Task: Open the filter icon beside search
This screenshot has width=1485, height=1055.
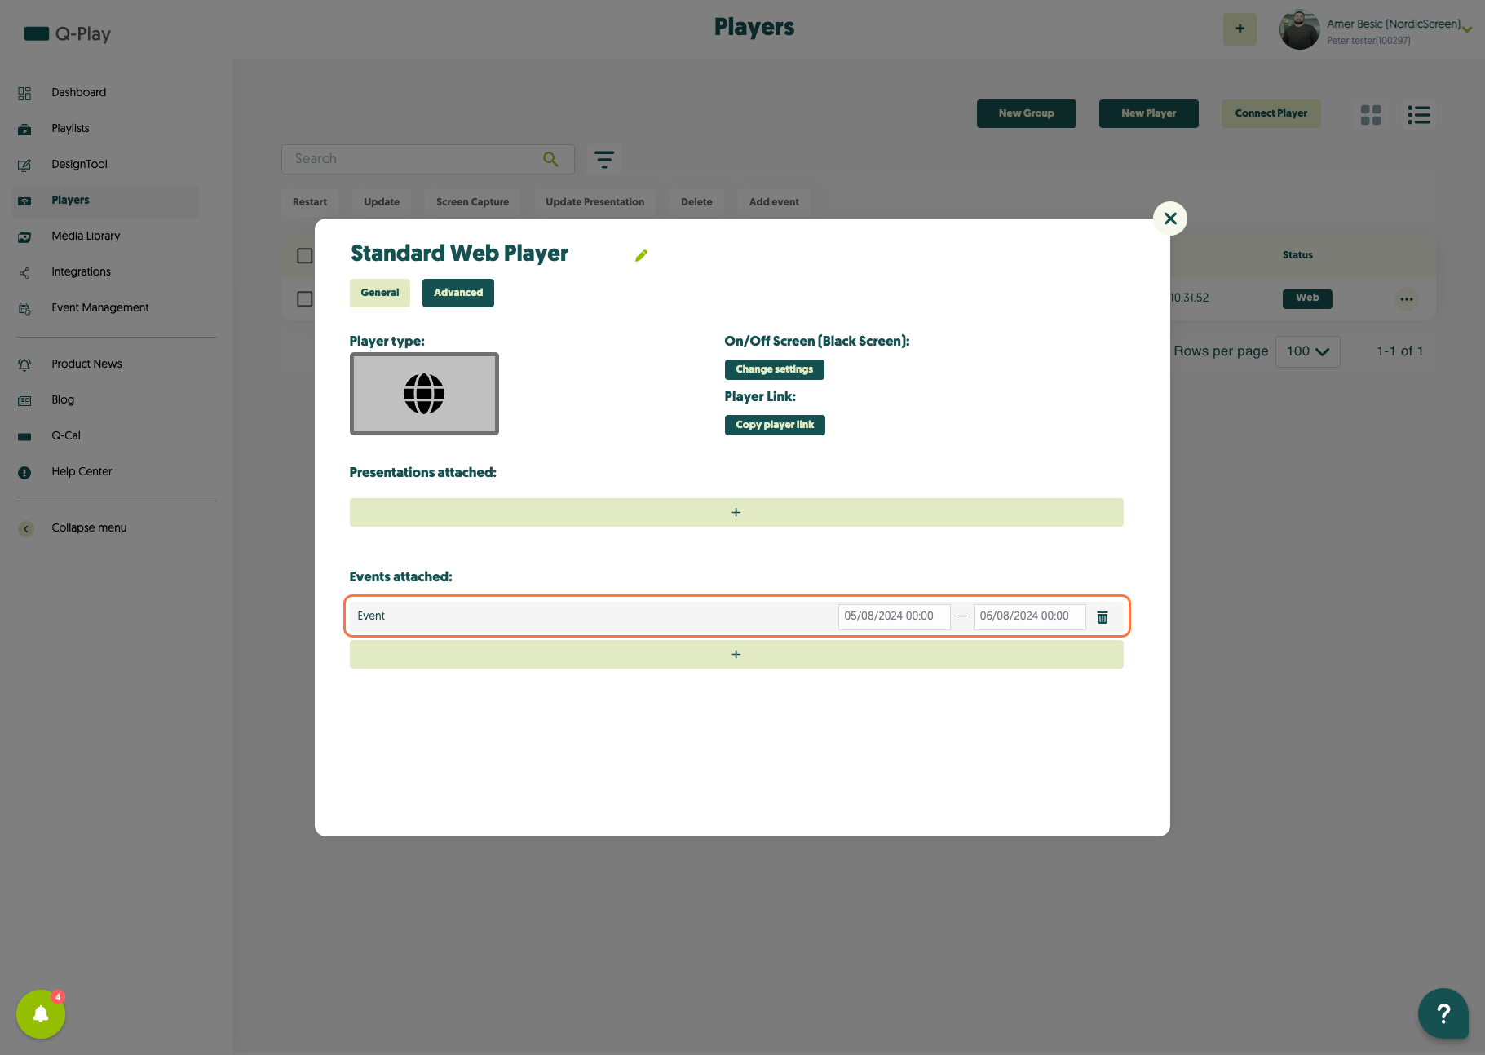Action: tap(604, 159)
